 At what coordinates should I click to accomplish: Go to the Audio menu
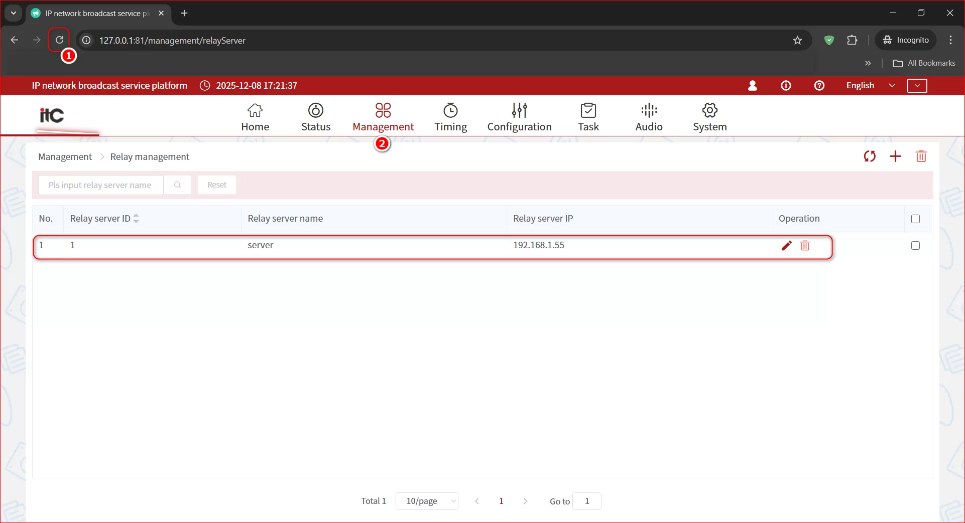tap(649, 117)
